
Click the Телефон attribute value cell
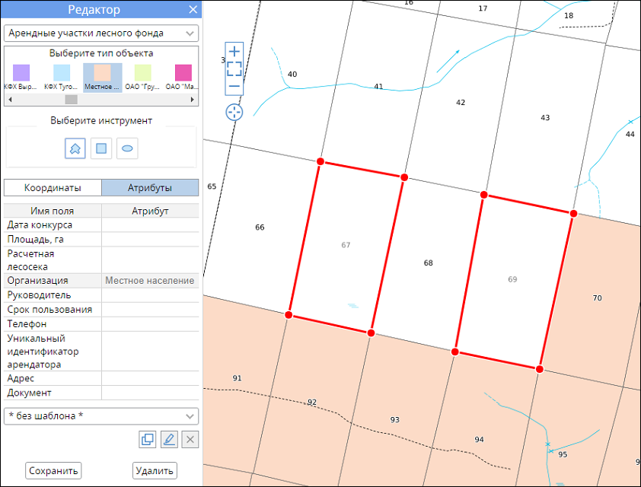(x=150, y=324)
